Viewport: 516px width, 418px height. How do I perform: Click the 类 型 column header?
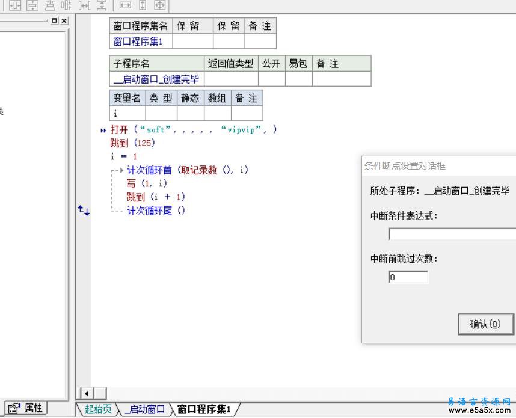(x=161, y=98)
